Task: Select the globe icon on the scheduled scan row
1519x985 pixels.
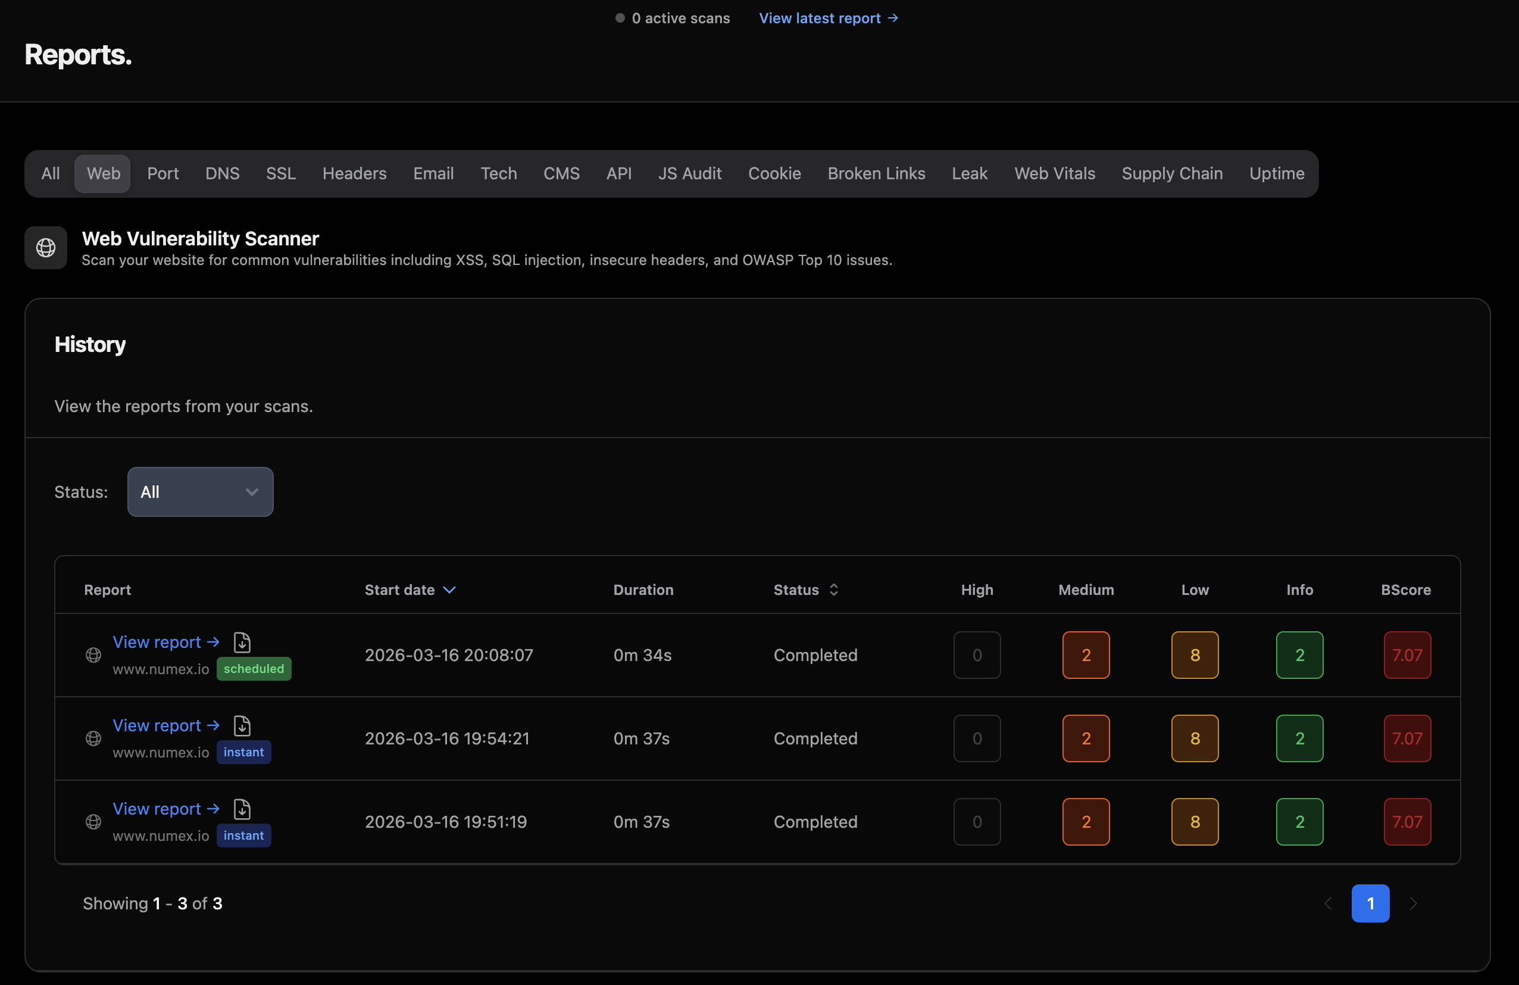Action: 93,656
